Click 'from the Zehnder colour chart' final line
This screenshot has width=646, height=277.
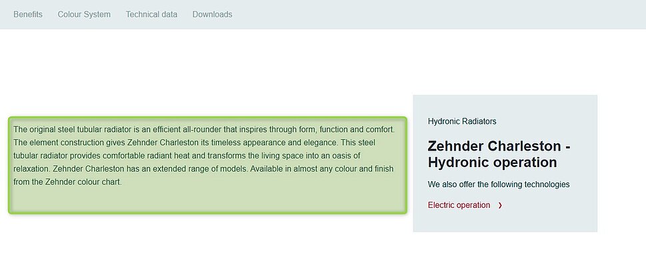point(67,182)
